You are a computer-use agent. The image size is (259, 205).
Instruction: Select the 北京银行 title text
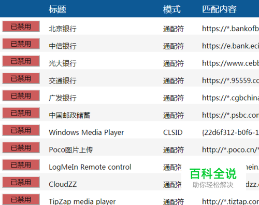(x=63, y=29)
